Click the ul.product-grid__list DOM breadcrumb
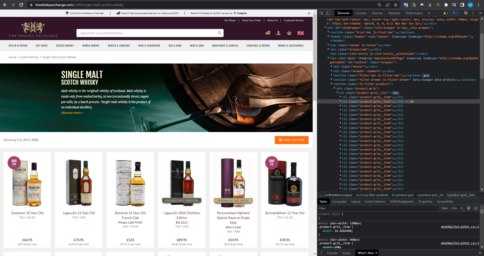Screen dimensions: 484x256 click(x=430, y=195)
